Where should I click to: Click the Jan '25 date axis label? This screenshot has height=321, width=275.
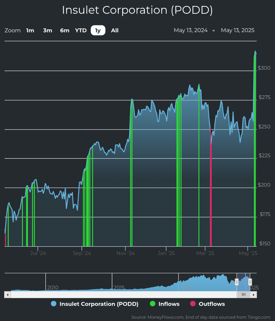166,253
